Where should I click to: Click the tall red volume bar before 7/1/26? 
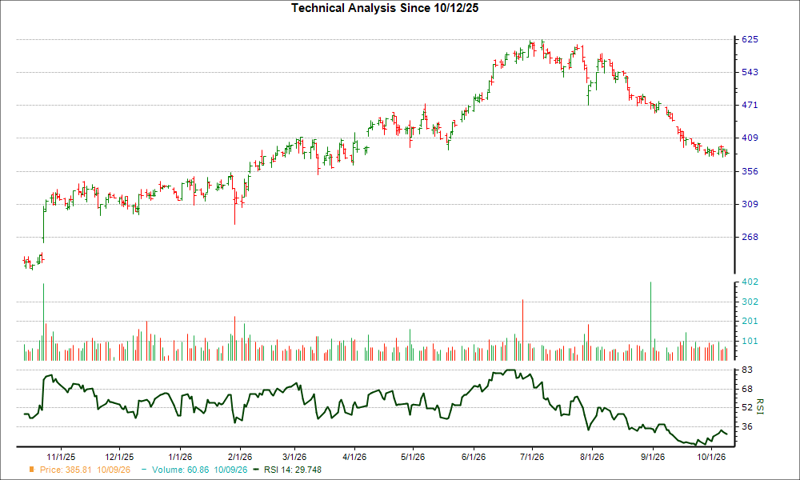point(523,330)
